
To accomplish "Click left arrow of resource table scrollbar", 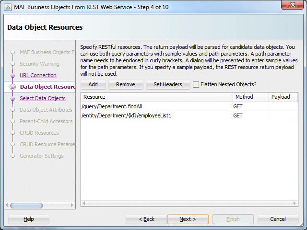I will tap(84, 203).
